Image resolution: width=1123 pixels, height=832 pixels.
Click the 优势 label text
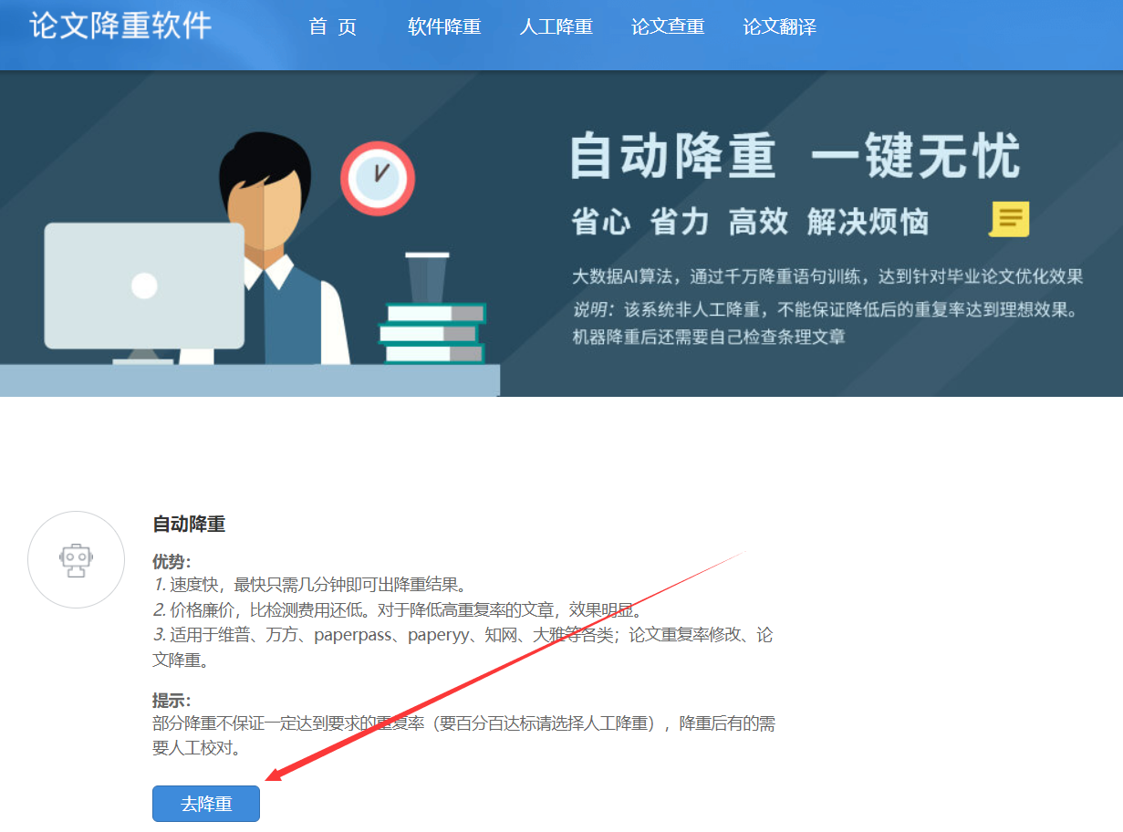click(x=172, y=562)
